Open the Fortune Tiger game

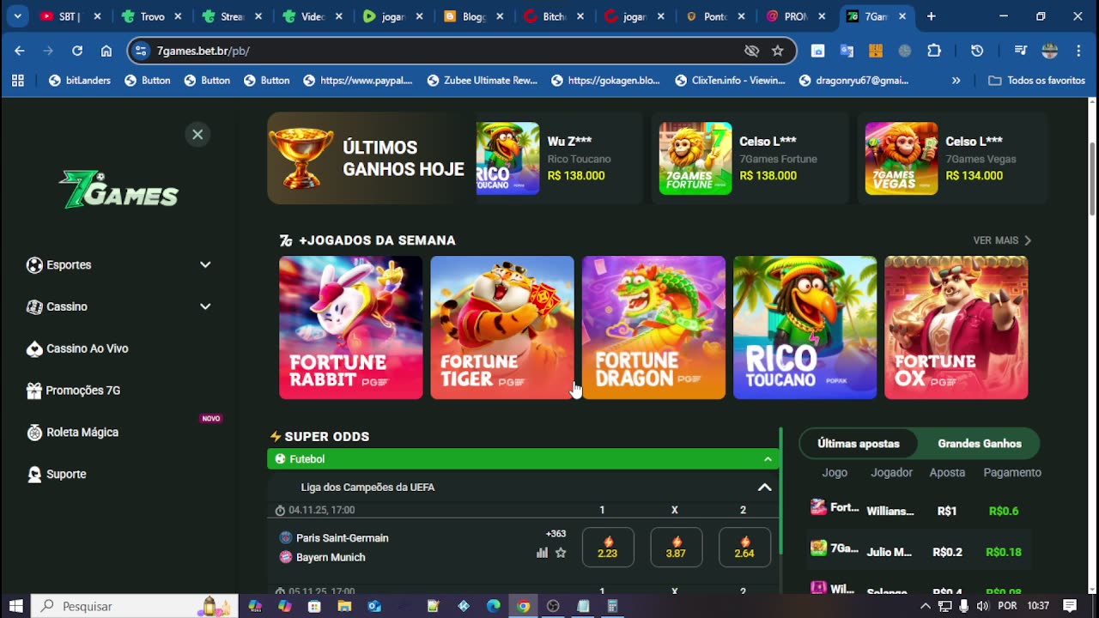502,327
